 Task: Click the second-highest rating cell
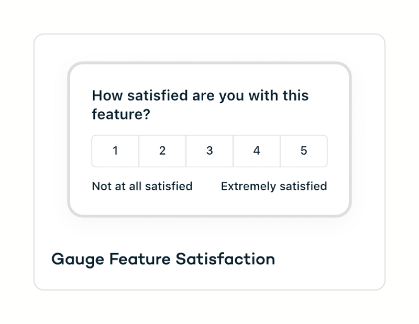tap(256, 151)
